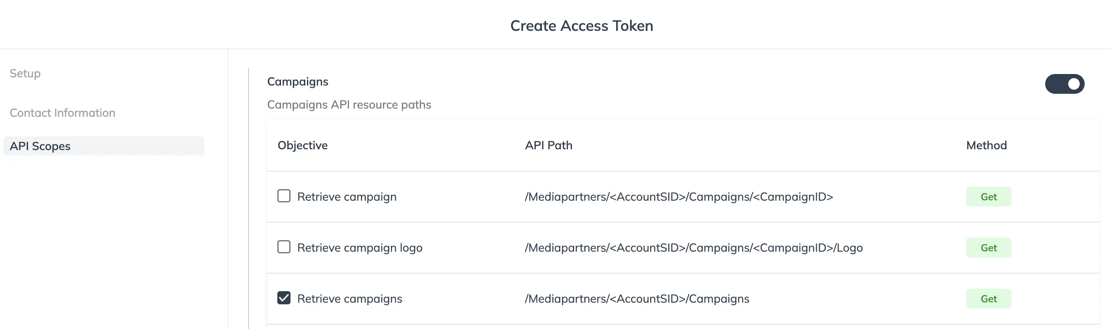Viewport: 1111px width, 329px height.
Task: Open the Setup section
Action: coord(25,73)
